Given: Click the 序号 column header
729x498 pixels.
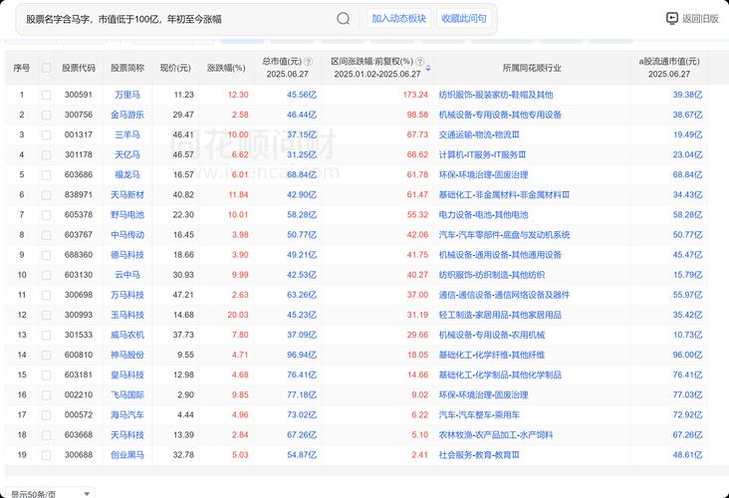Looking at the screenshot, I should tap(21, 68).
